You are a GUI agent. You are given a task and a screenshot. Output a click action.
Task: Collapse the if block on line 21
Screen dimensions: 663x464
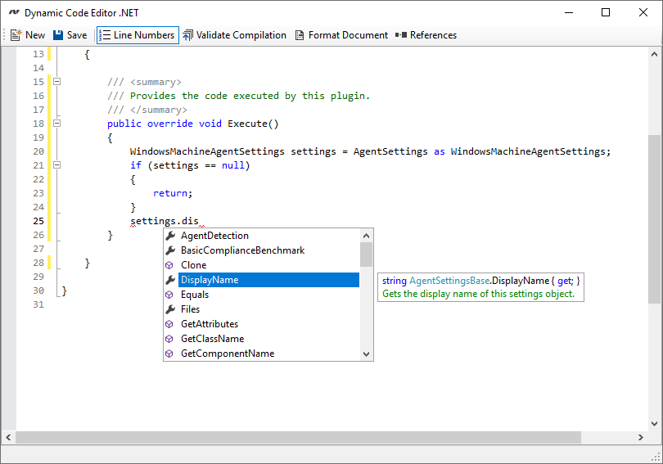[x=57, y=165]
